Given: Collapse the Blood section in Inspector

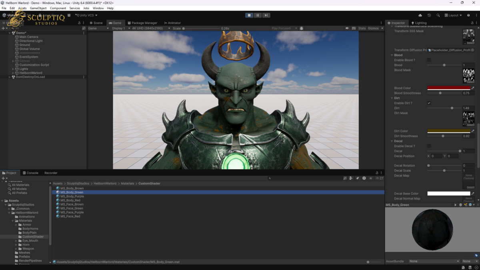Looking at the screenshot, I should coord(392,55).
